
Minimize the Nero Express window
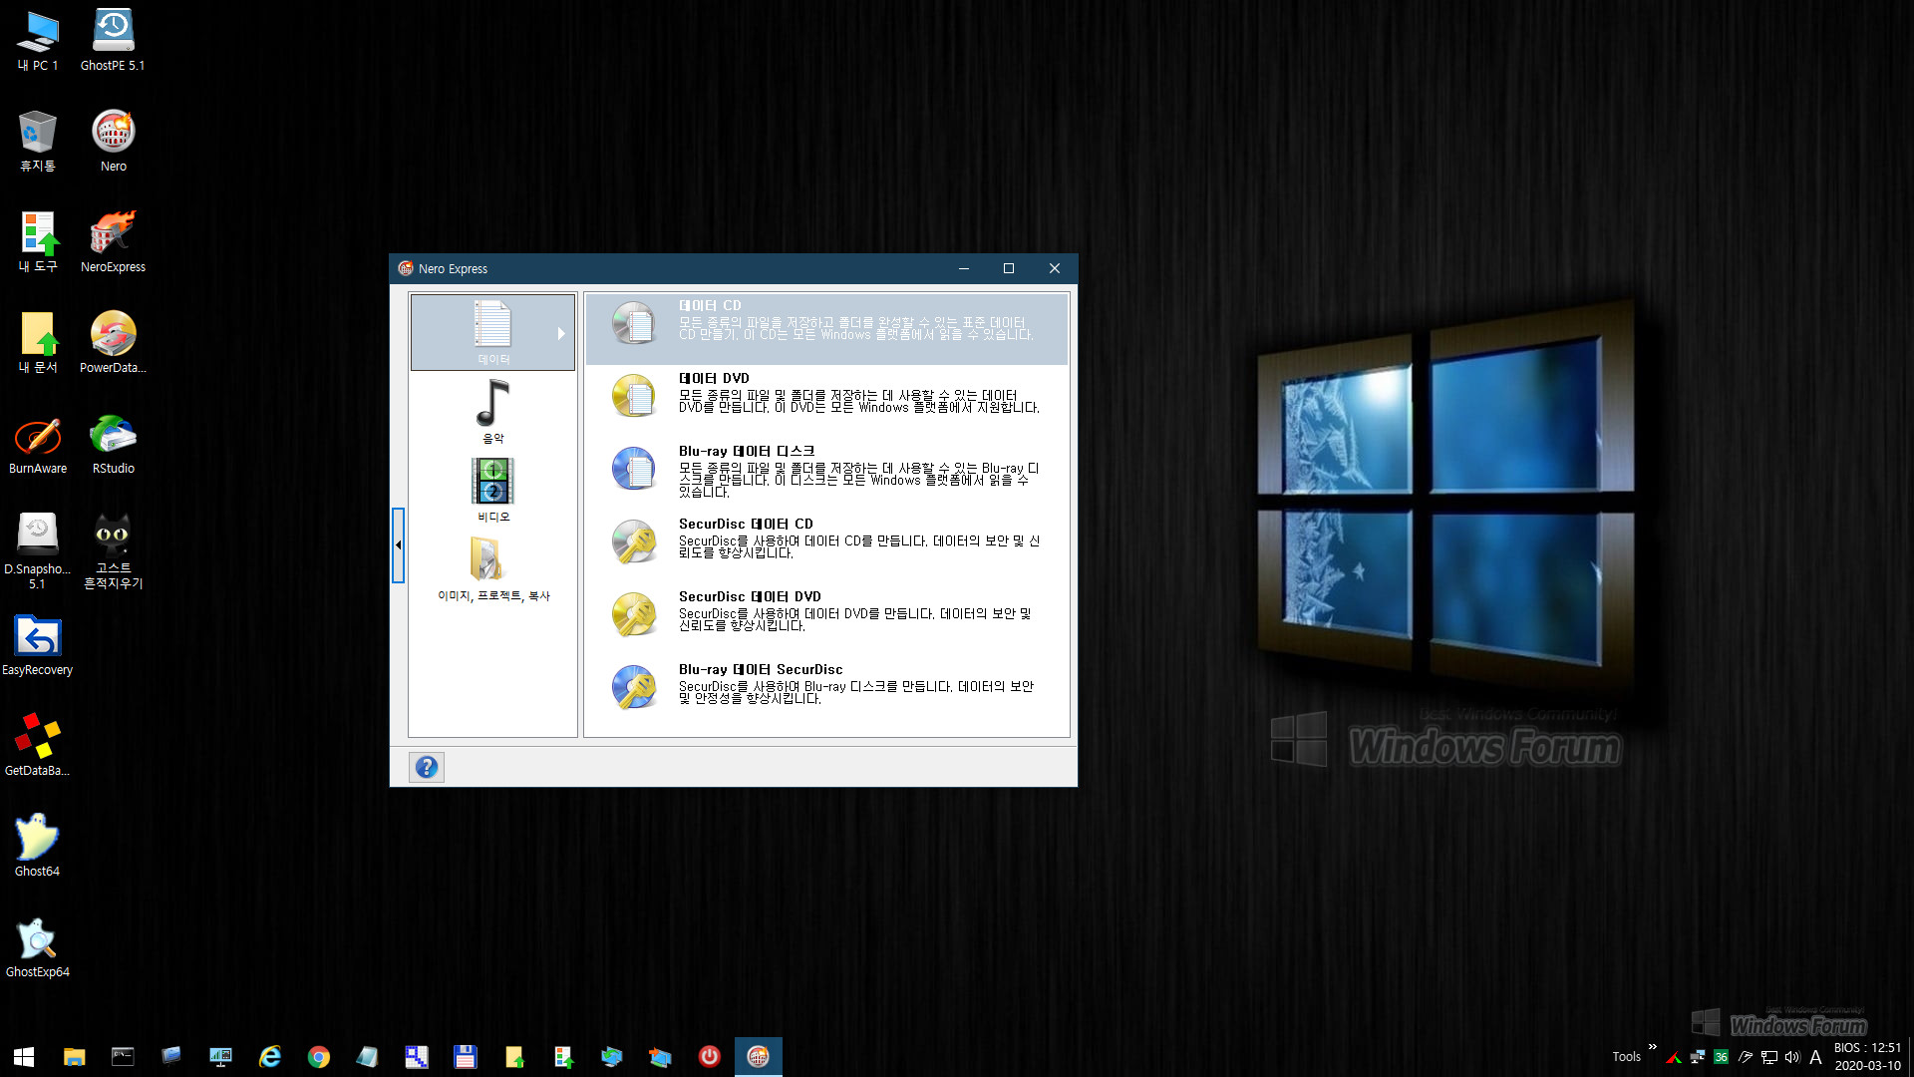pyautogui.click(x=963, y=268)
